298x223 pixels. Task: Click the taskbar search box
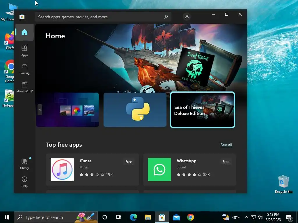tap(56, 217)
